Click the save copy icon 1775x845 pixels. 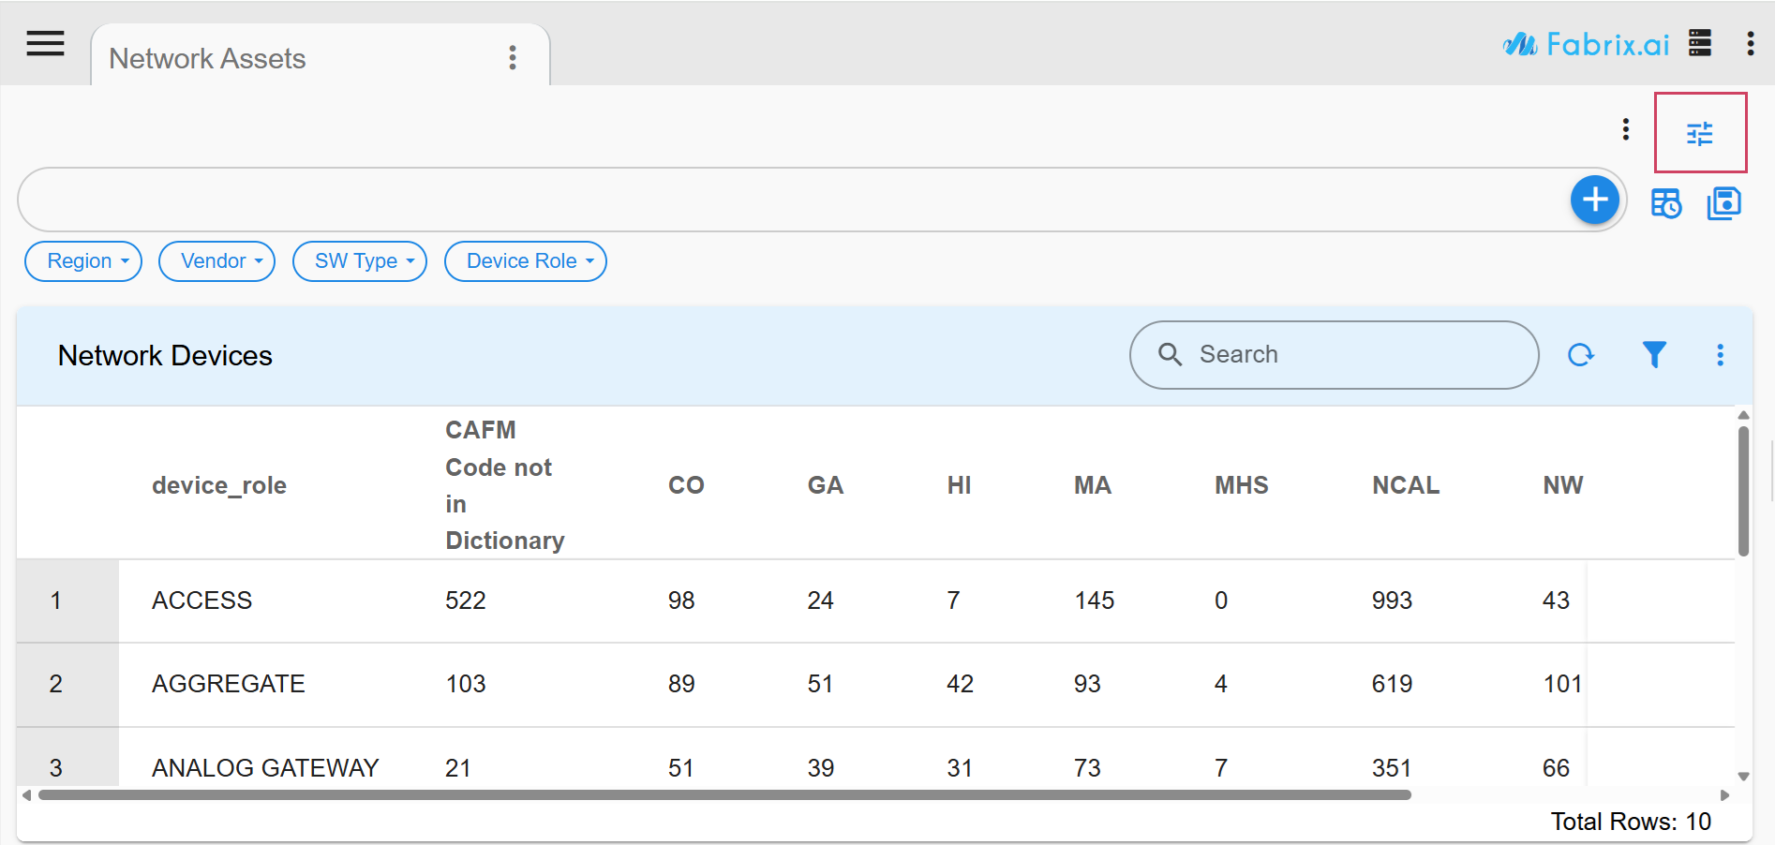[x=1723, y=203]
